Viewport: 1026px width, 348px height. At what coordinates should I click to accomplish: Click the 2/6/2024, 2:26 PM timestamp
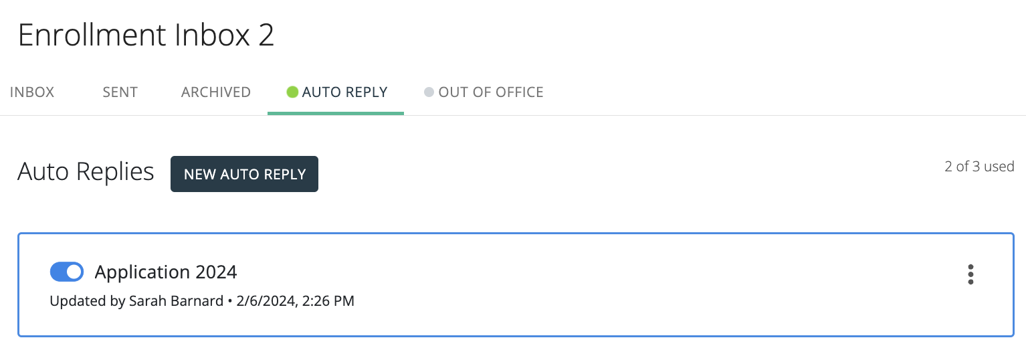coord(294,301)
